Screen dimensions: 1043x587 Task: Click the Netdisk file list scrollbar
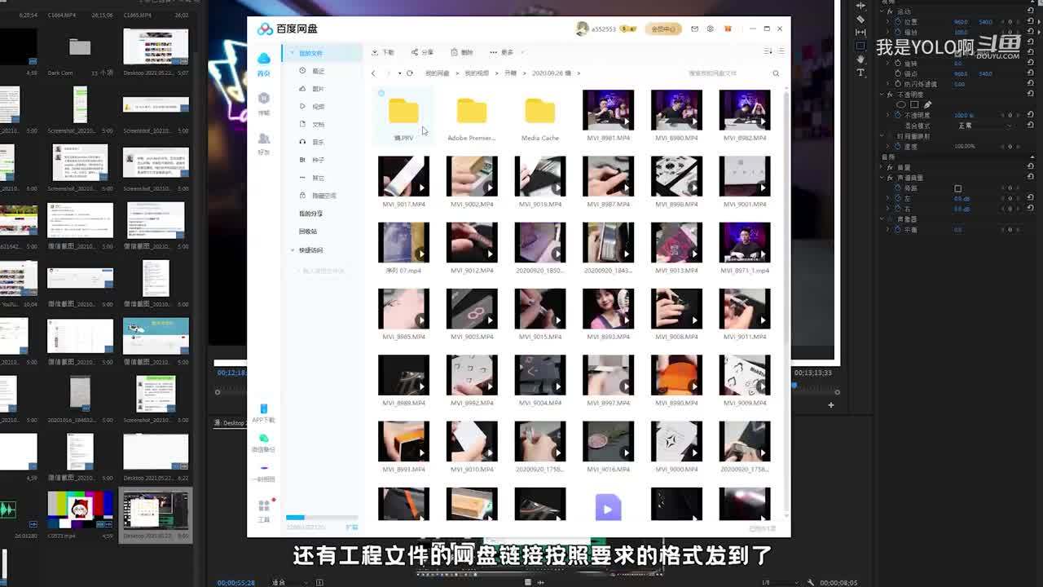[786, 302]
